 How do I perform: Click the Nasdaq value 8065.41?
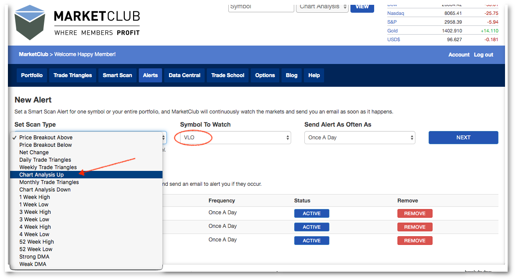pyautogui.click(x=453, y=13)
